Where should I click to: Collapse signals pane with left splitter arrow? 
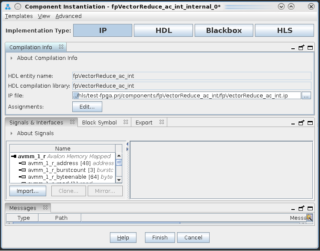127,144
